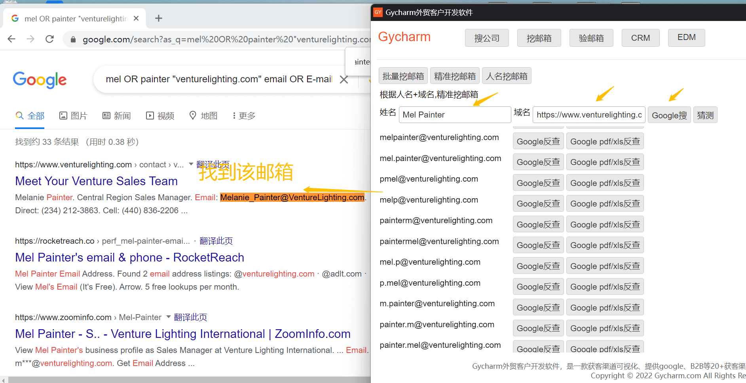The width and height of the screenshot is (746, 383).
Task: Click the Google搜 button
Action: coord(669,115)
